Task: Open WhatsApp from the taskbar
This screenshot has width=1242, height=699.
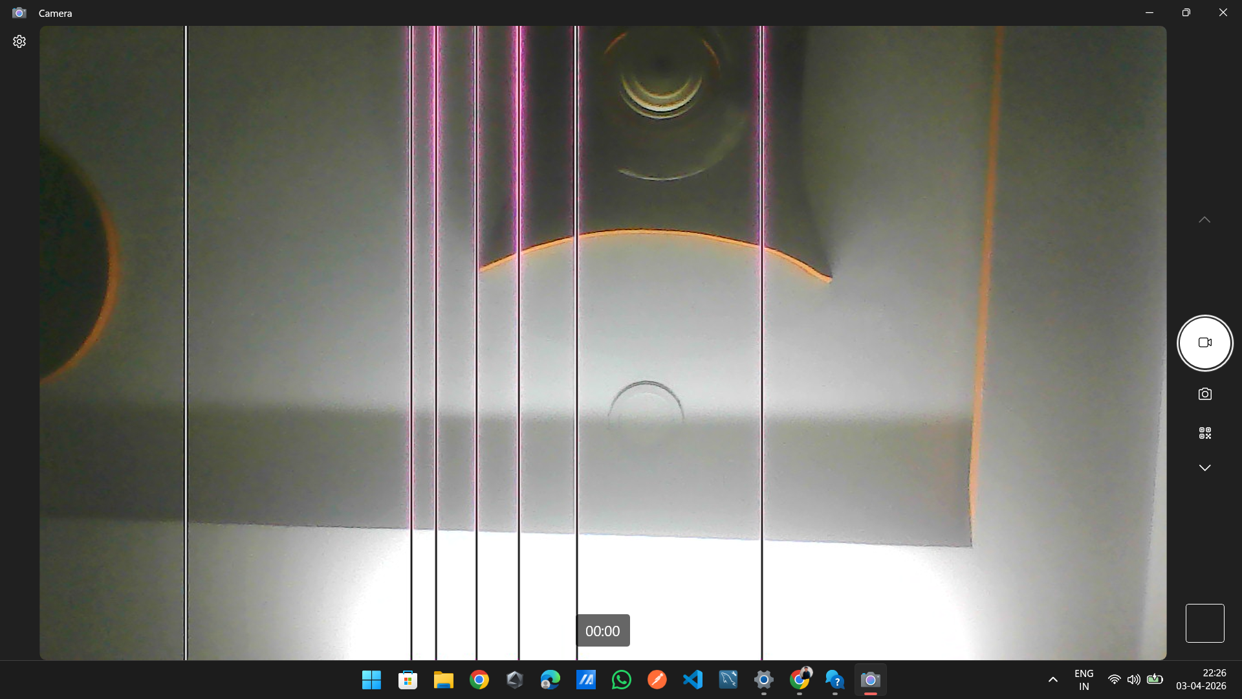Action: tap(621, 680)
